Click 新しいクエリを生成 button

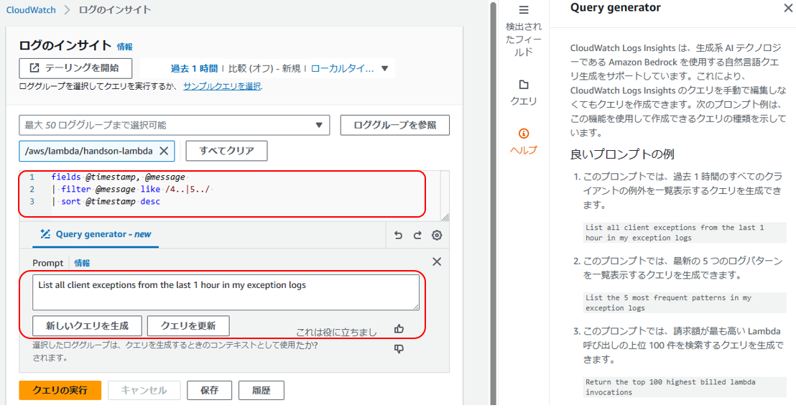tap(88, 326)
